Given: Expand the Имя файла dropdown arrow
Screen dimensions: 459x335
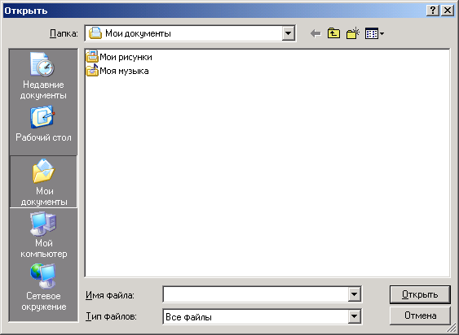Looking at the screenshot, I should [354, 294].
